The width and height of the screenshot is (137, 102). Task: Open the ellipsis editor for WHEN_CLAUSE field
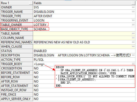[x=133, y=47]
